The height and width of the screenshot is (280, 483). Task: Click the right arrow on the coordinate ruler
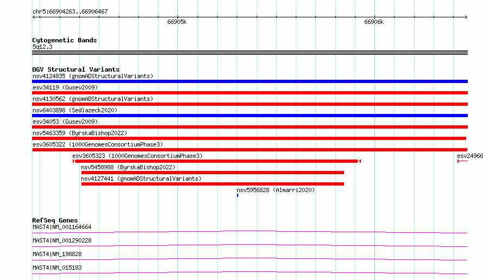[x=466, y=17]
